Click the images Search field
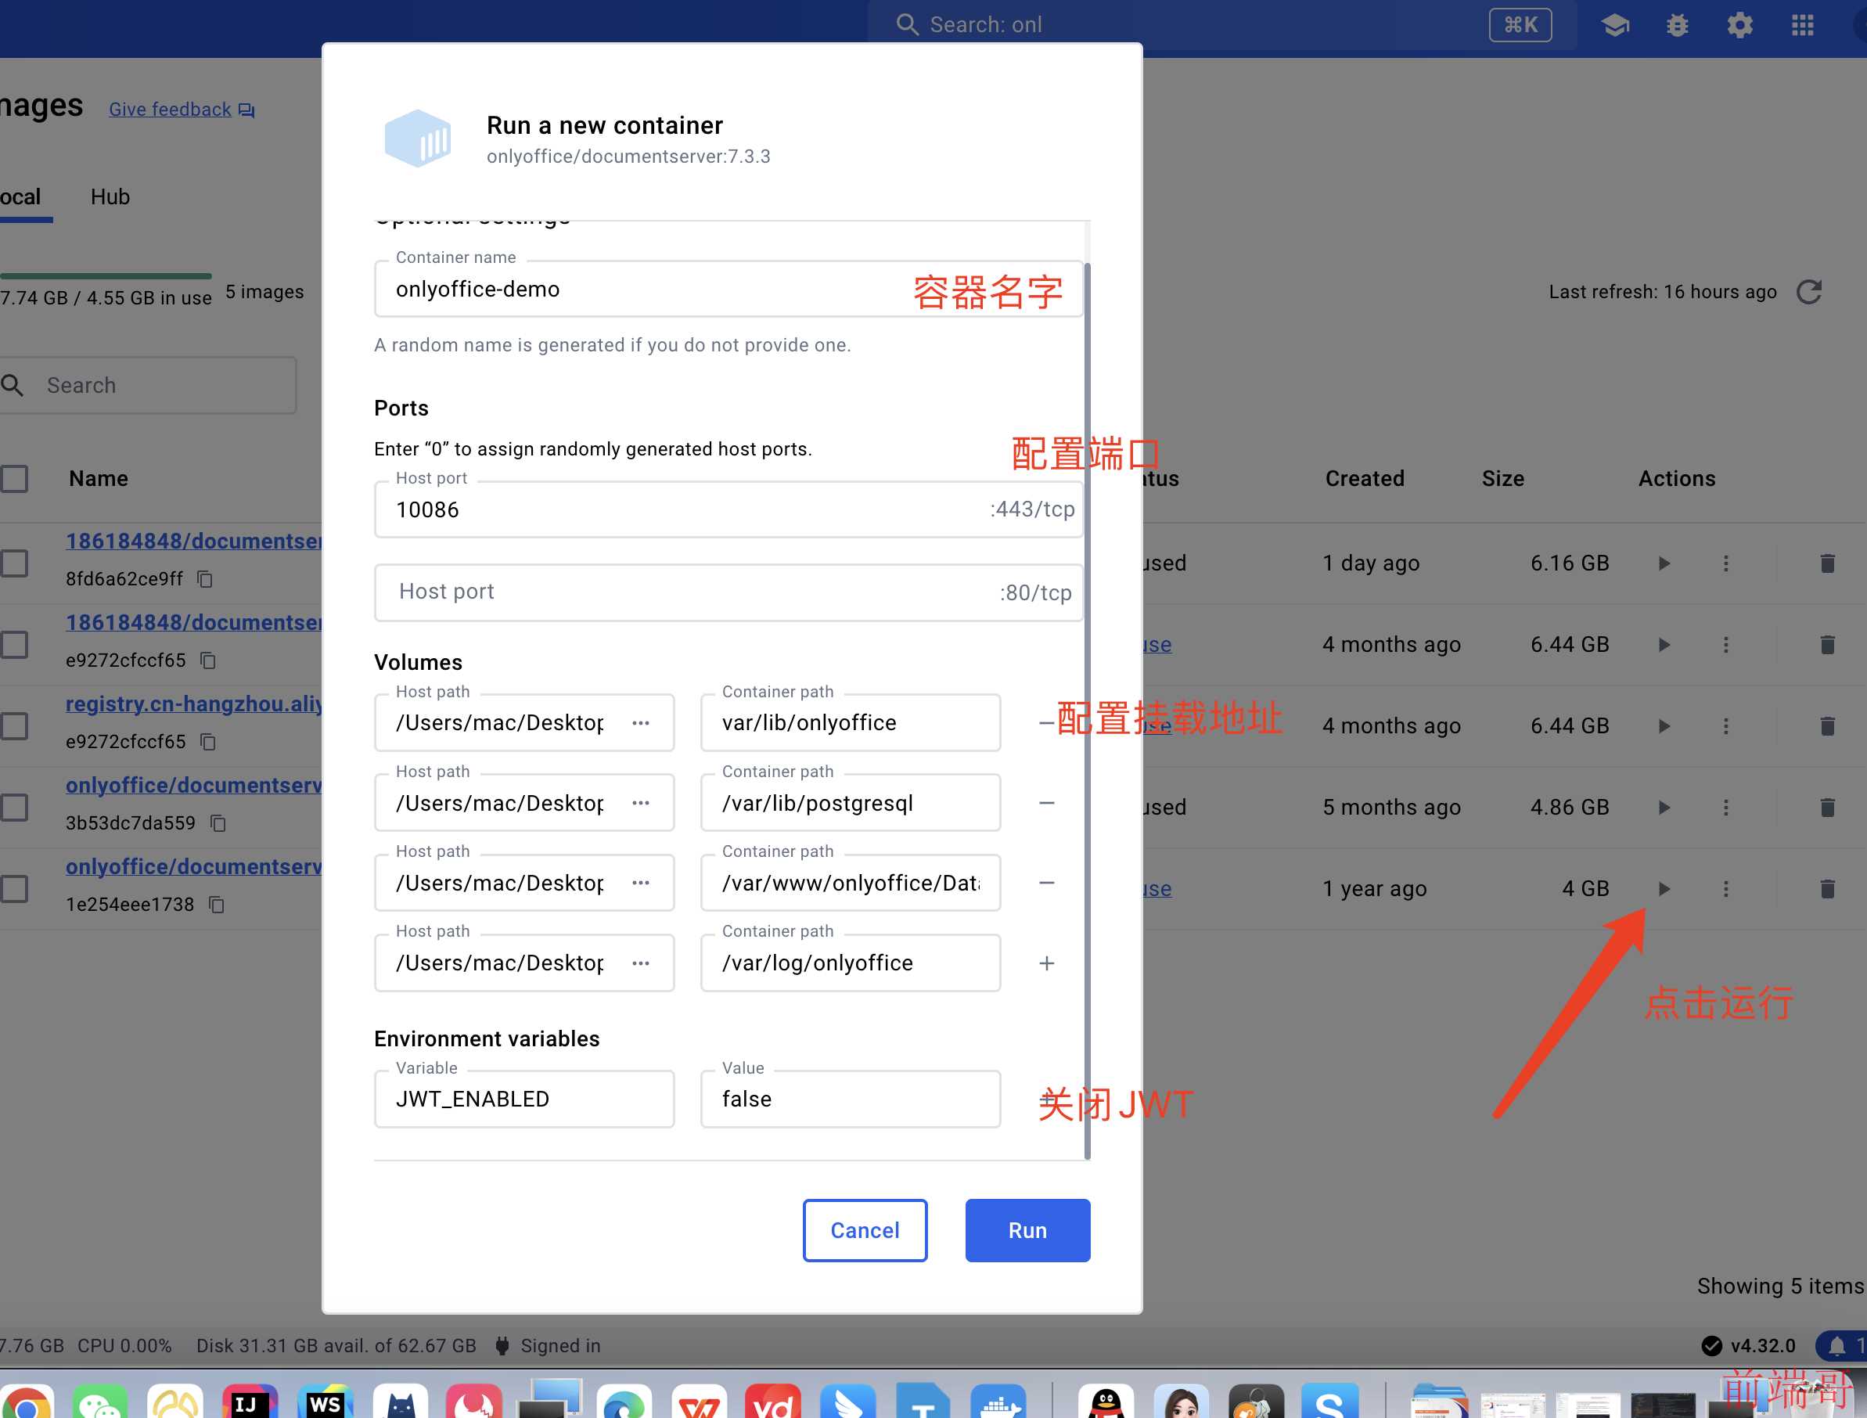Screen dimensions: 1867x1418 coord(148,385)
